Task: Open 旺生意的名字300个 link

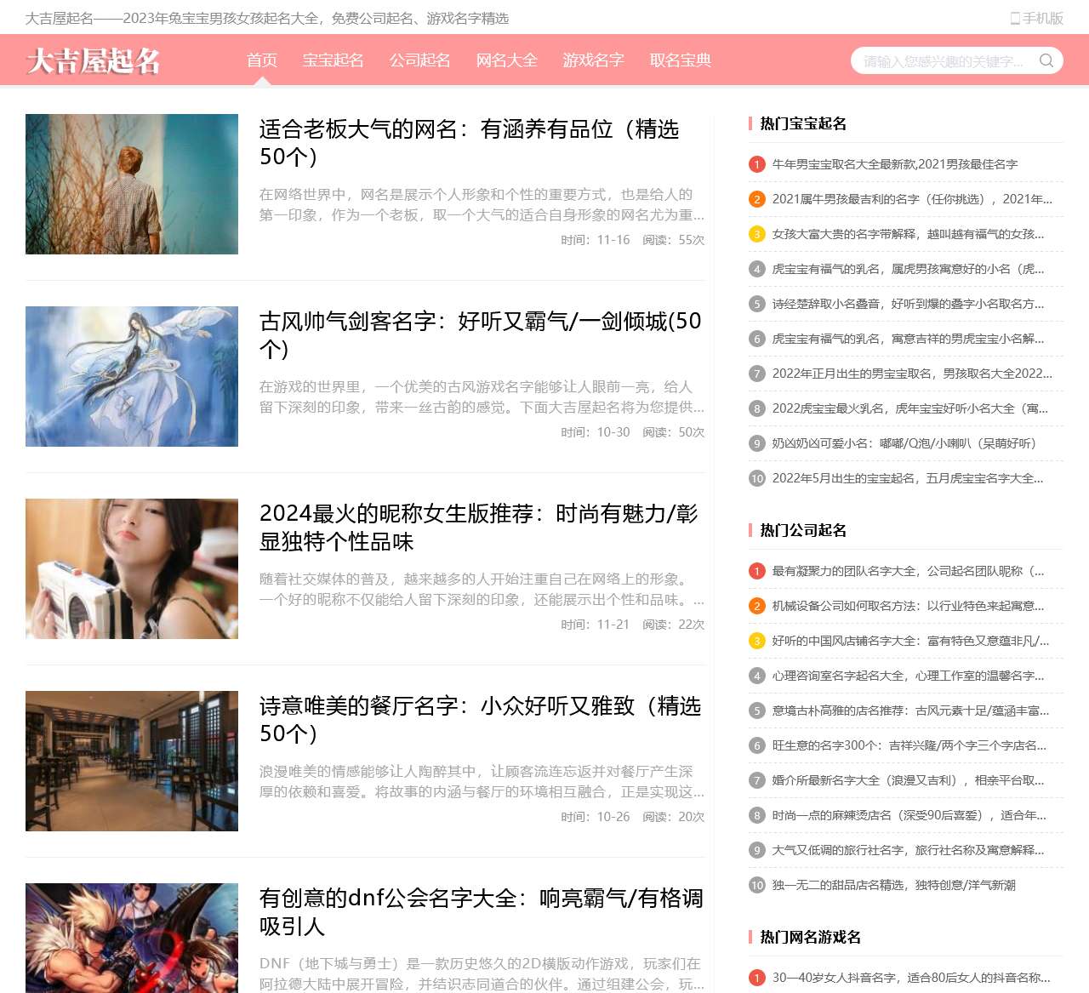Action: [x=909, y=745]
